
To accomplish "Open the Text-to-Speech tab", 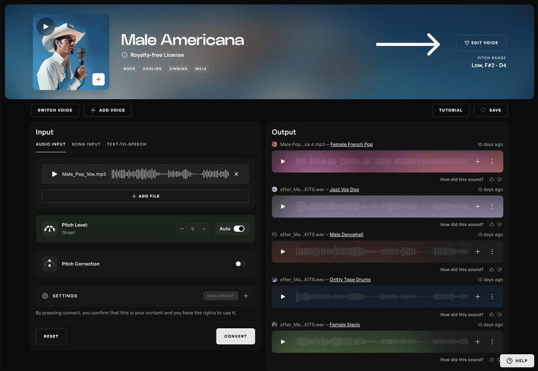I will [126, 144].
